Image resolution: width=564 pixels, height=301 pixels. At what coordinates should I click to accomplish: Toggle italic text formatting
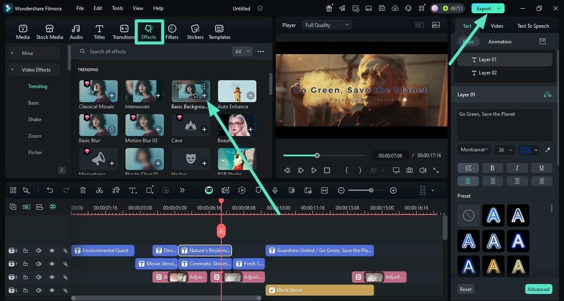pyautogui.click(x=517, y=168)
